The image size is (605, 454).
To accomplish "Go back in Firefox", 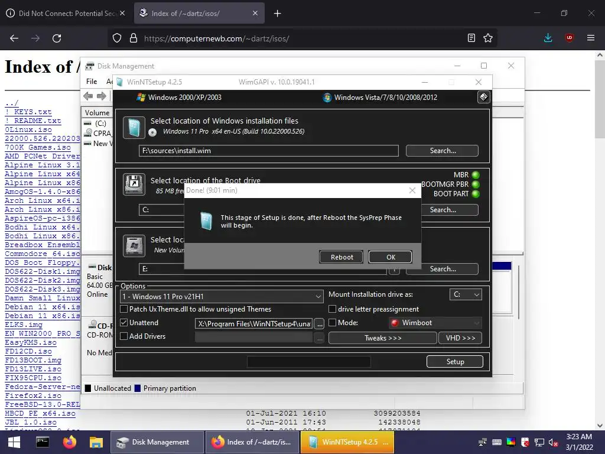I will 14,38.
